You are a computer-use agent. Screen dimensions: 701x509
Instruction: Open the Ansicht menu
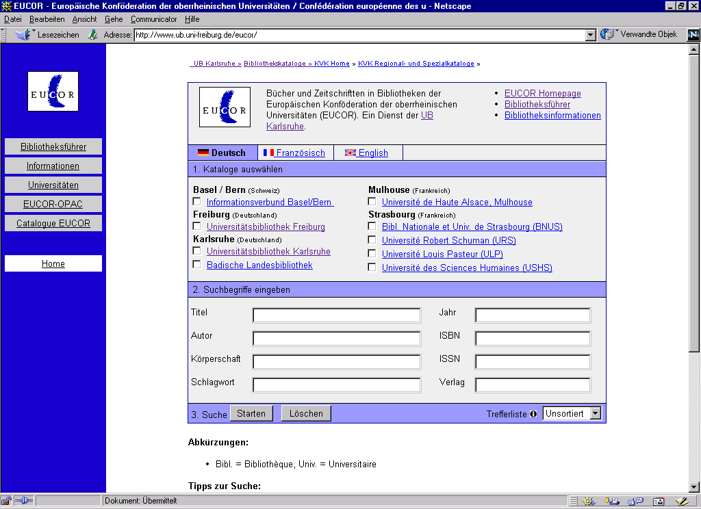tap(84, 19)
